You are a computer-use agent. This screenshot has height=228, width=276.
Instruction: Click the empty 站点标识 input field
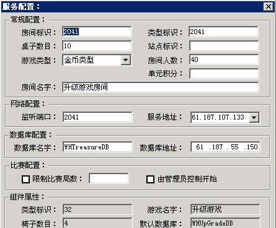tap(224, 46)
